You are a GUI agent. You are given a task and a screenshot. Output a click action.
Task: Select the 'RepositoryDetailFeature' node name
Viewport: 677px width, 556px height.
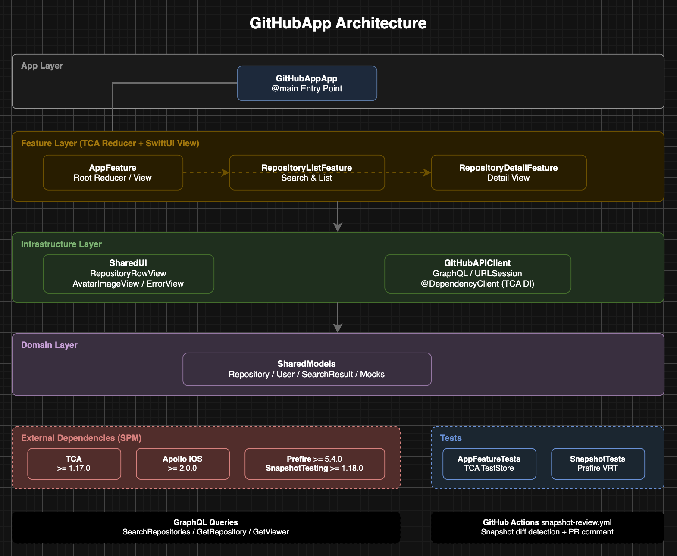coord(508,168)
